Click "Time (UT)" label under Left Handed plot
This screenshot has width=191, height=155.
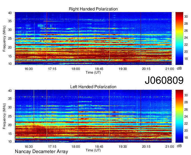[x=93, y=150]
